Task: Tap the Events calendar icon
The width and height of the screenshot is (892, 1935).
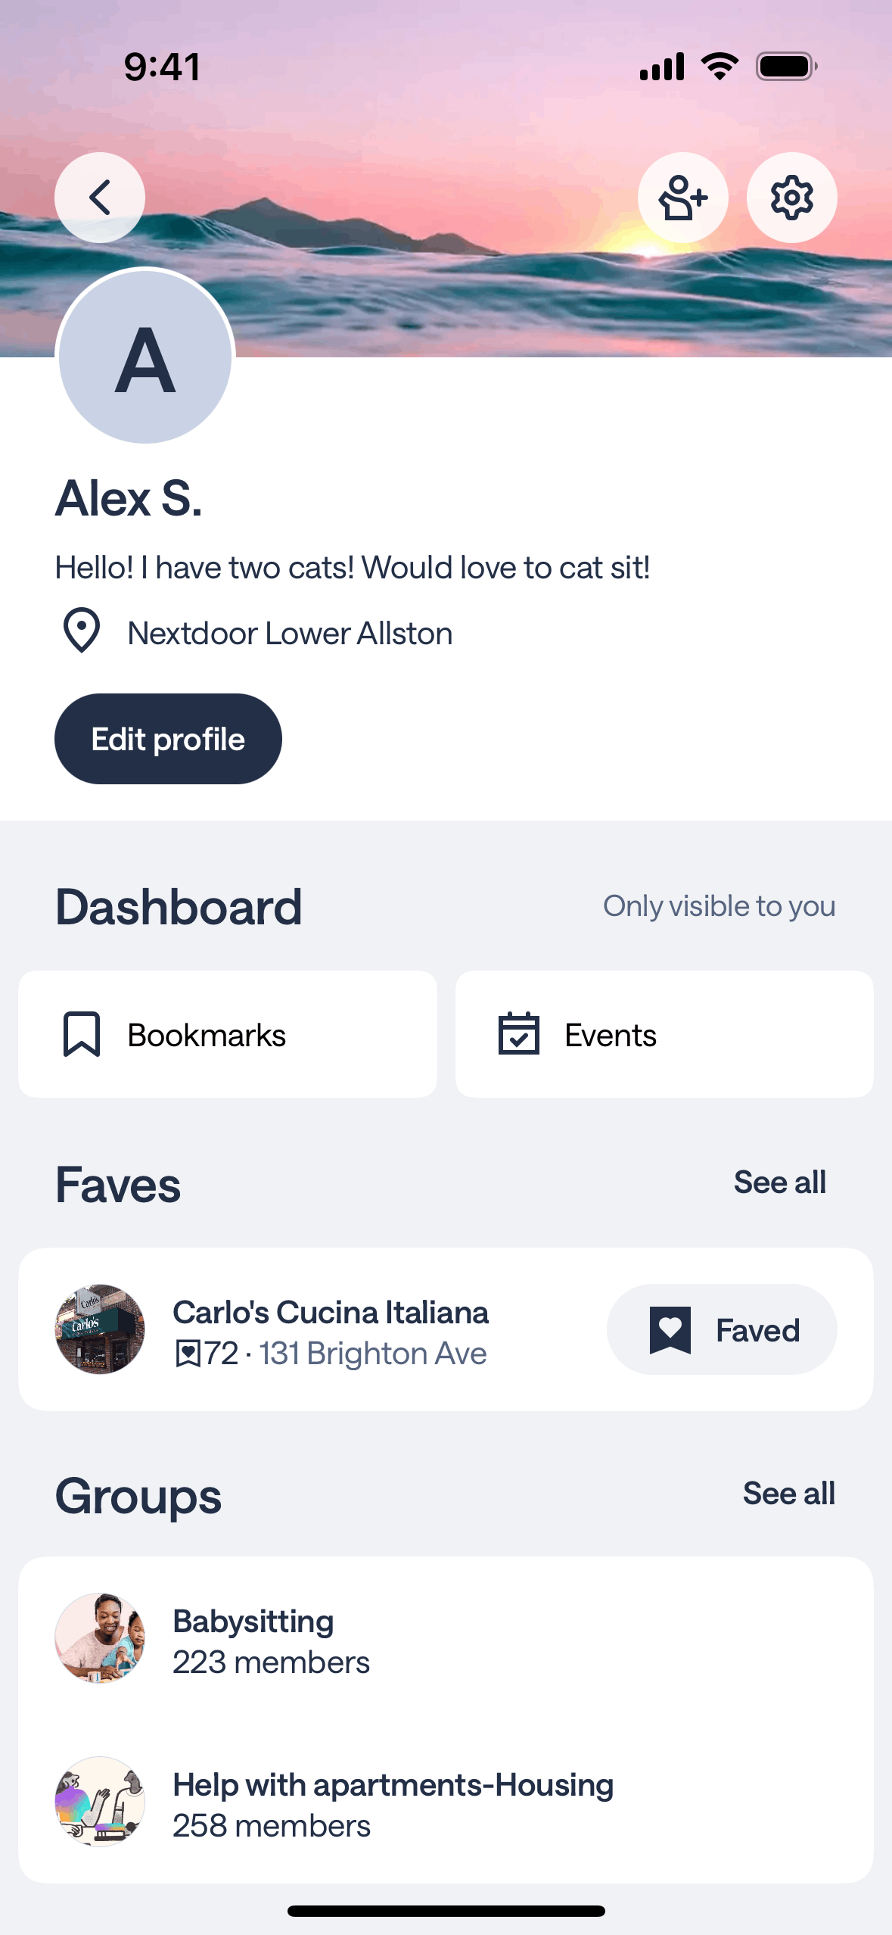Action: click(x=519, y=1033)
